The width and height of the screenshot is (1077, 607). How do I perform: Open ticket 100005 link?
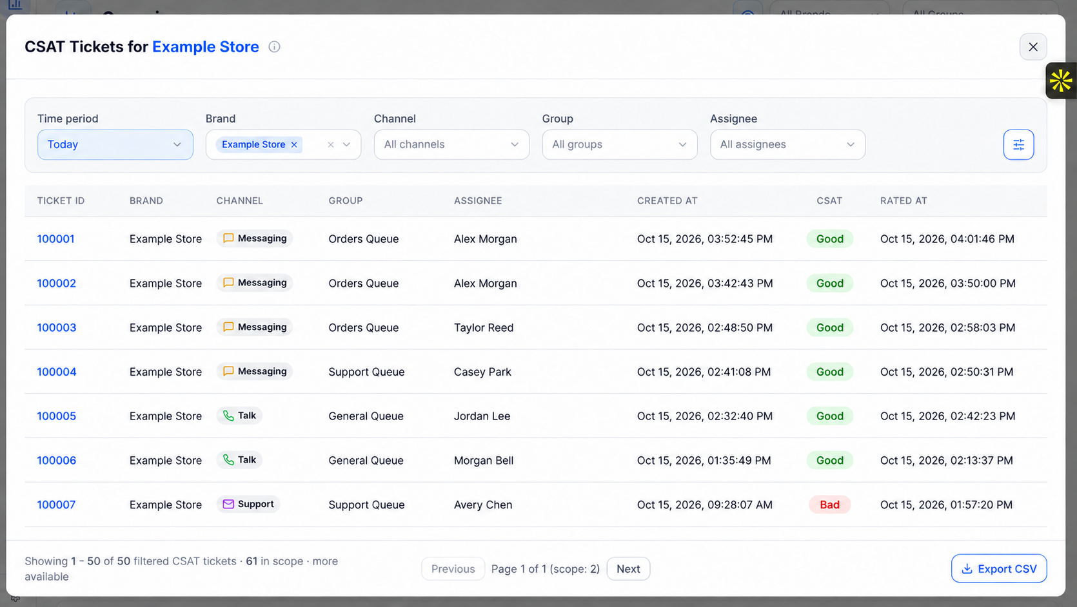coord(56,416)
